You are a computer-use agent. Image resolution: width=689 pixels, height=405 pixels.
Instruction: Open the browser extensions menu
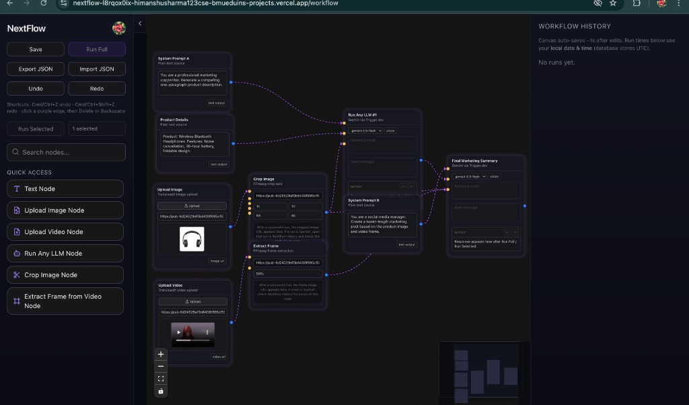point(637,3)
